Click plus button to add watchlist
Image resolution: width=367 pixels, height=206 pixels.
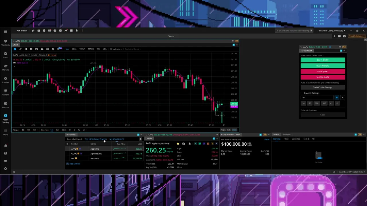(140, 139)
